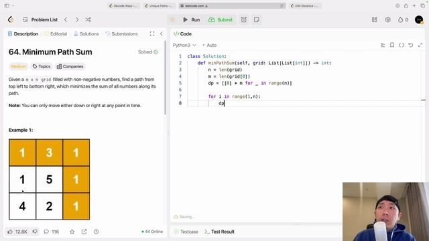Click the example grid image
This screenshot has height=241, width=429.
(x=49, y=179)
